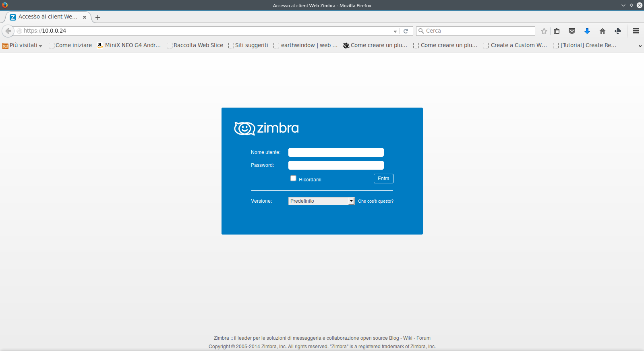
Task: Click the Zimbra favicon in the tab
Action: click(13, 17)
